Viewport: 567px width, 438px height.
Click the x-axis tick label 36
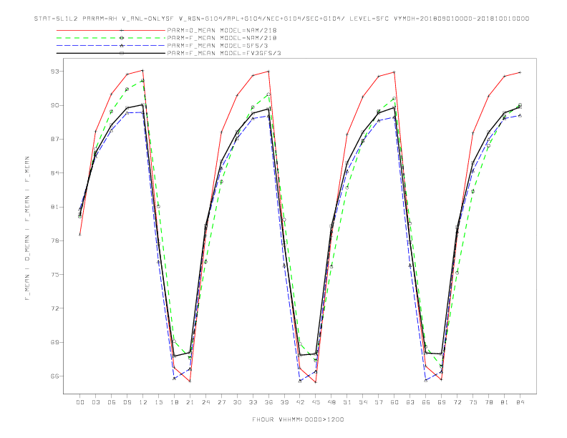(x=268, y=402)
